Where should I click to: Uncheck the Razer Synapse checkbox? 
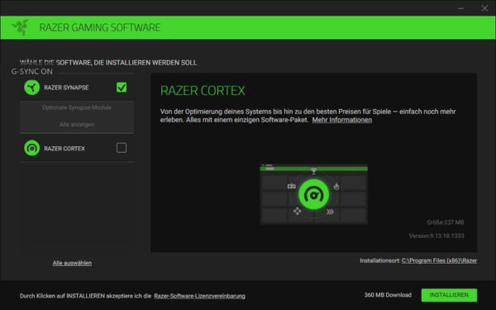tap(122, 88)
